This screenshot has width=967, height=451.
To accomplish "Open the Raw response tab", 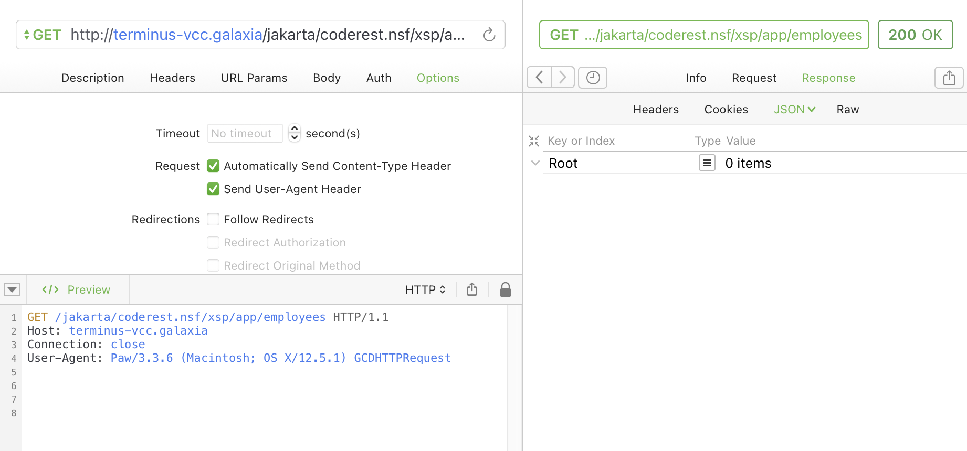I will click(847, 110).
